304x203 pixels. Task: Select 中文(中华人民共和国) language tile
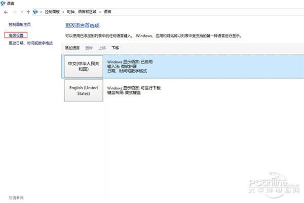click(84, 66)
